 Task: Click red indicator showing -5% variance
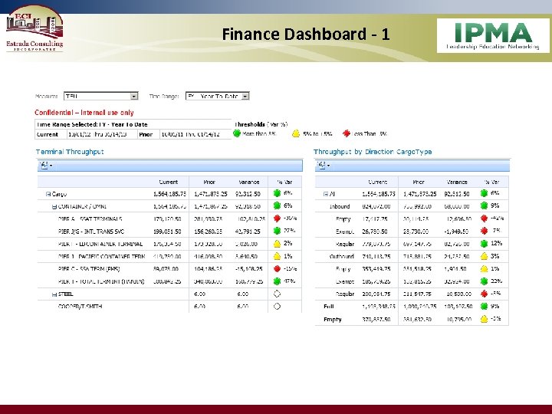pyautogui.click(x=484, y=294)
